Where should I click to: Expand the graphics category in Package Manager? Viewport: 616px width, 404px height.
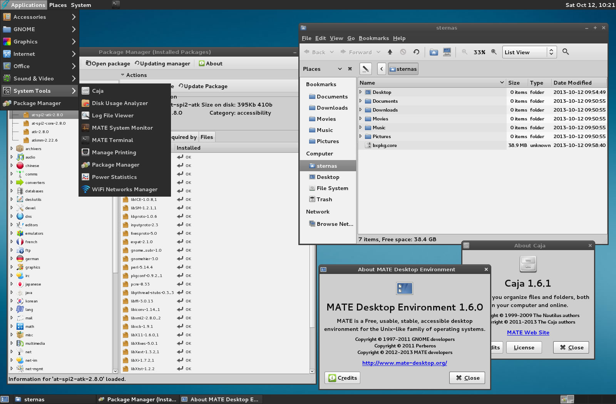point(12,267)
